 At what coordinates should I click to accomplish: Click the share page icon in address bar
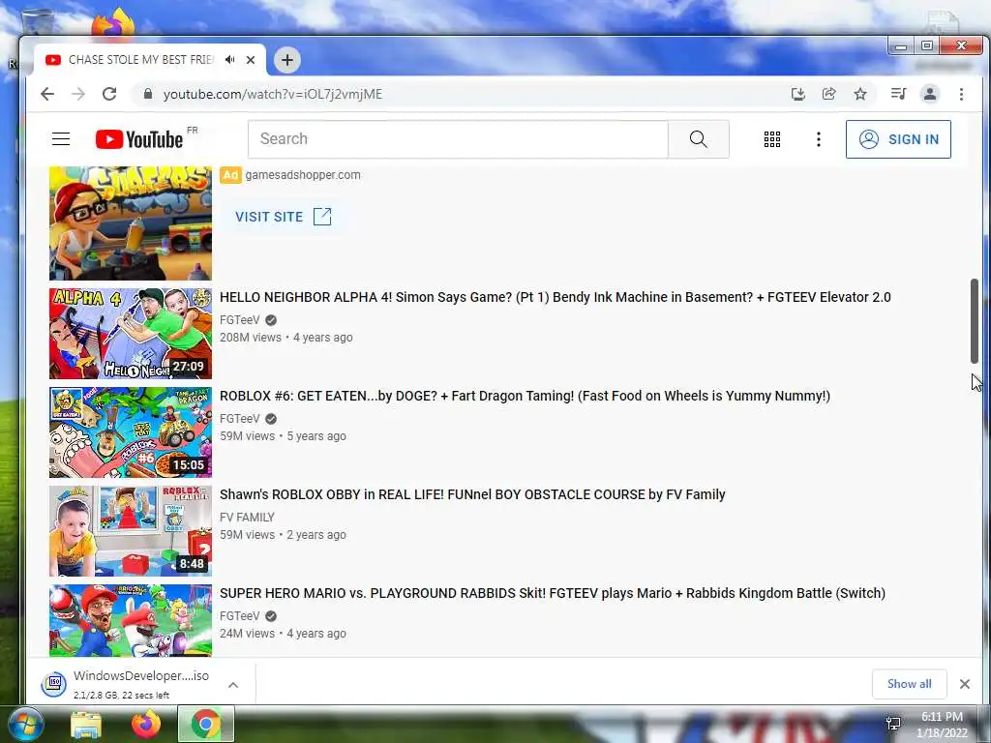828,94
